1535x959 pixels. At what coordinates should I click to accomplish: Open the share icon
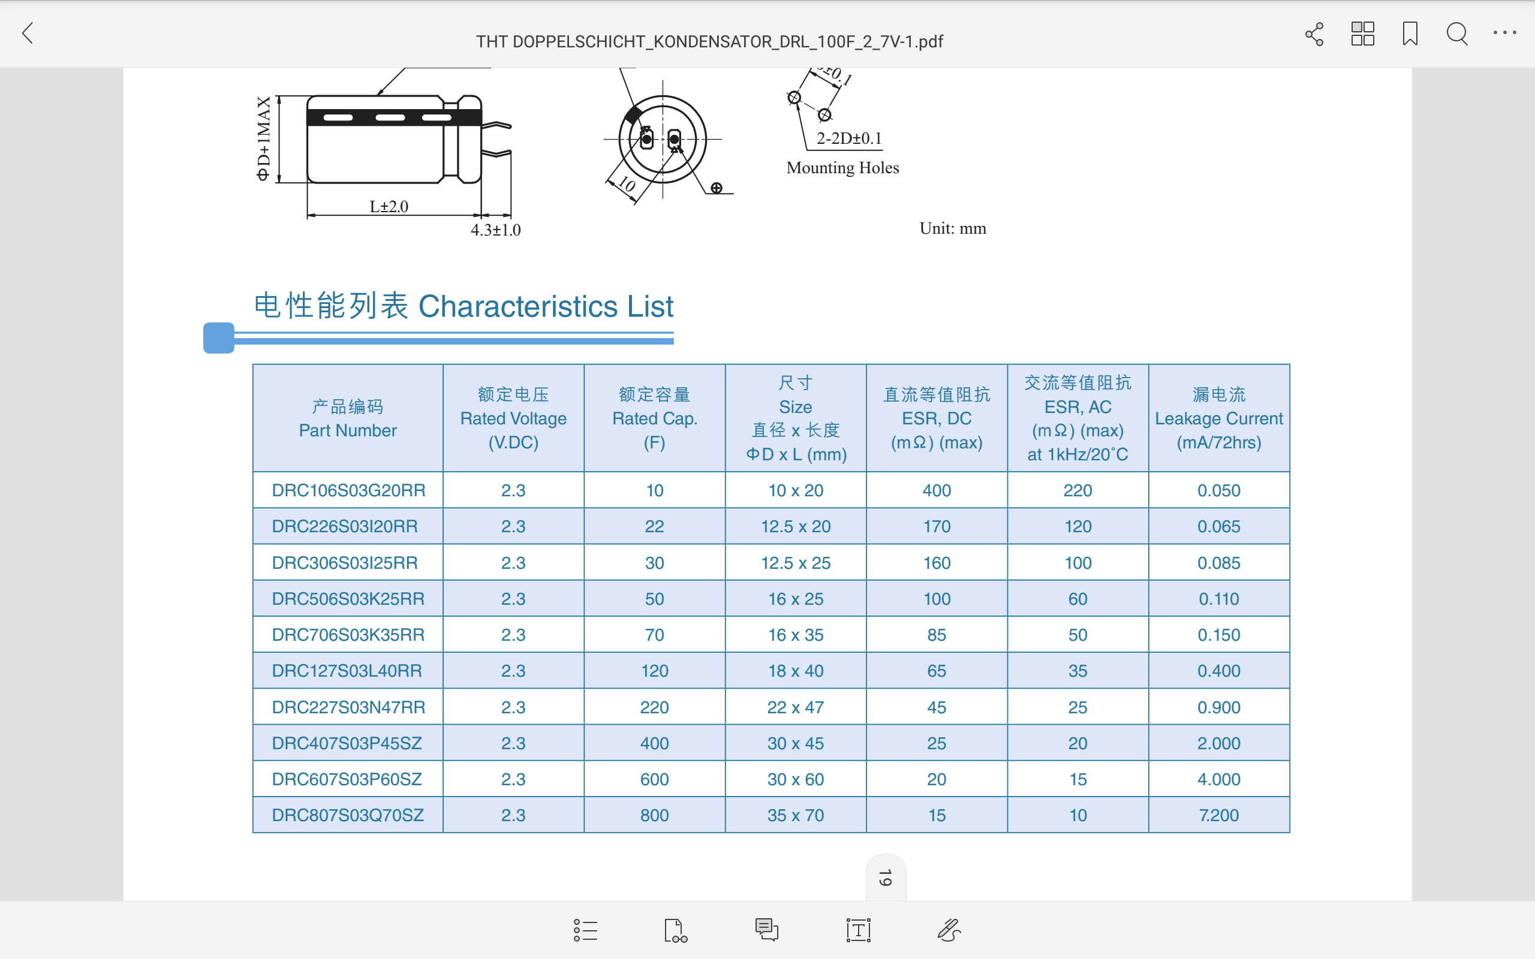[1314, 34]
